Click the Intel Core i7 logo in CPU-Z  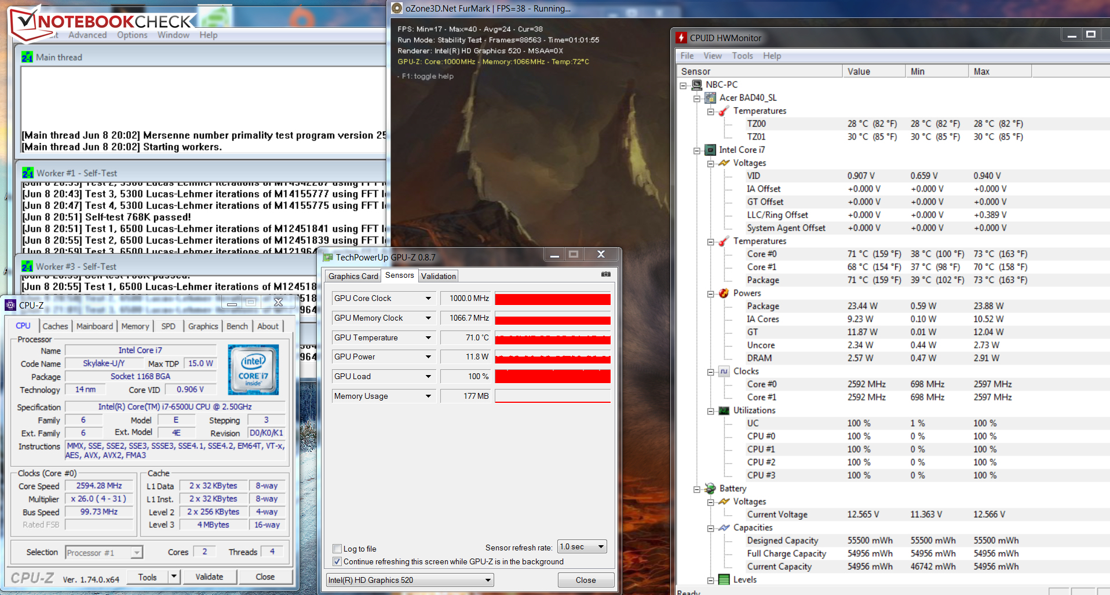point(253,370)
